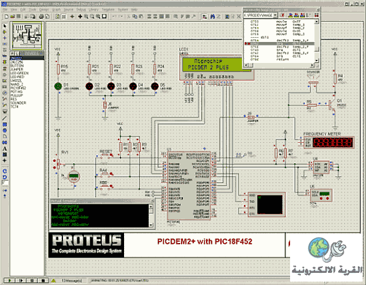Open the File menu
This screenshot has width=366, height=285.
pos(5,9)
